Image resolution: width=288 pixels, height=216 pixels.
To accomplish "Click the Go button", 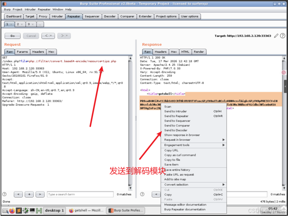I will 12,36.
